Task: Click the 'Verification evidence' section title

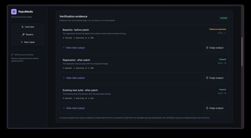Action: point(73,17)
